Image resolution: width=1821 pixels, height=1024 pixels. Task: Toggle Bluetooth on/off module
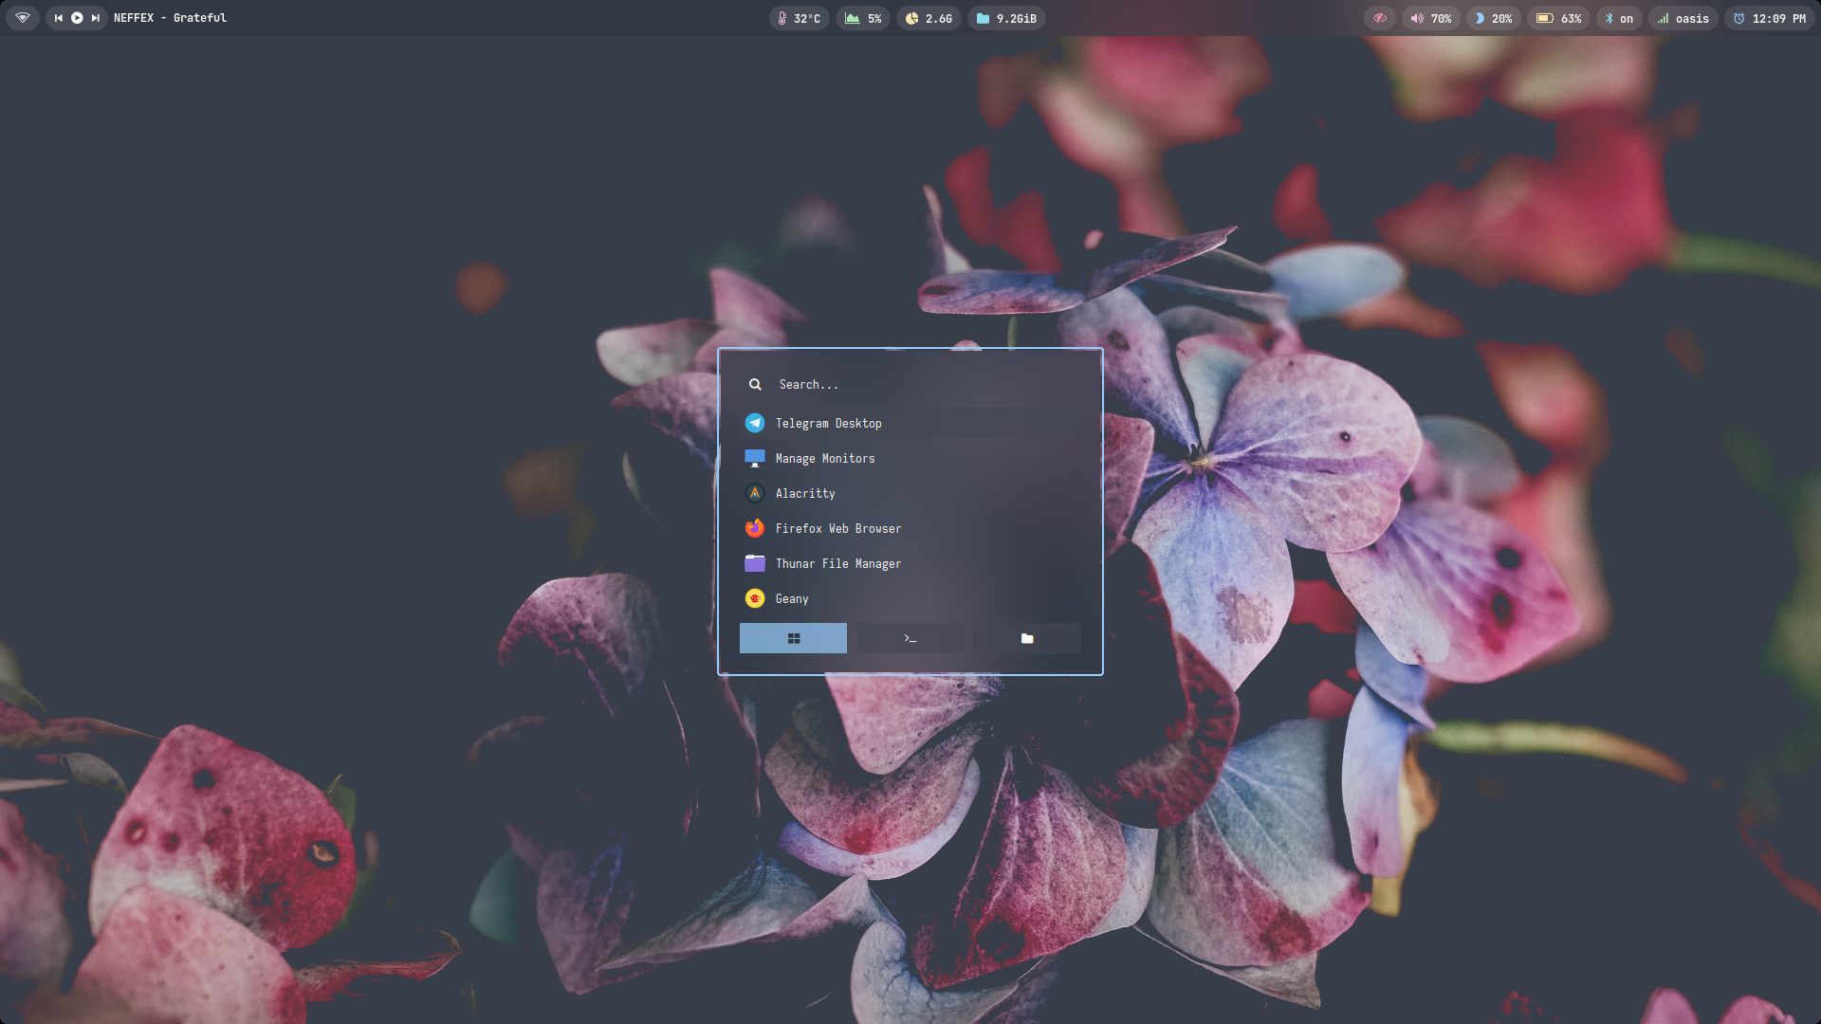pyautogui.click(x=1618, y=18)
